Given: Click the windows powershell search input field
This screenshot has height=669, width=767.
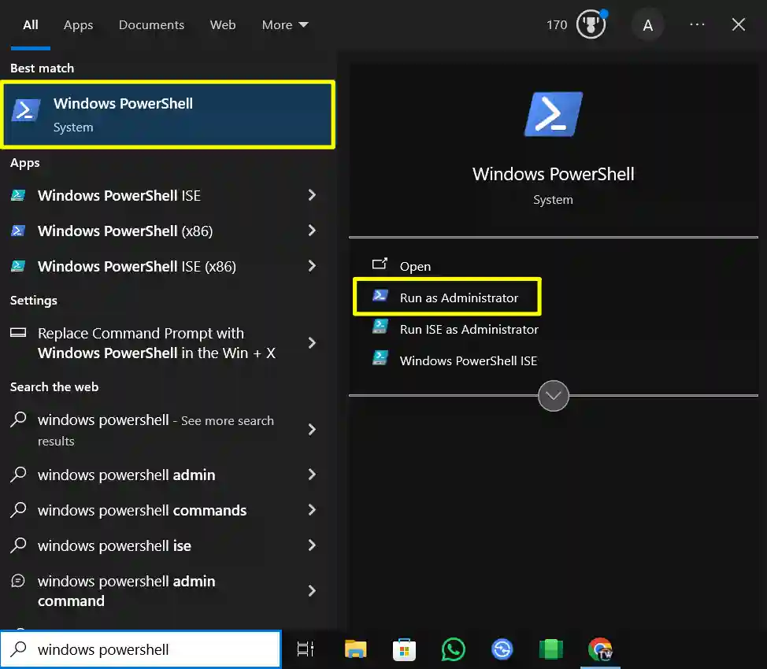Looking at the screenshot, I should [x=140, y=649].
